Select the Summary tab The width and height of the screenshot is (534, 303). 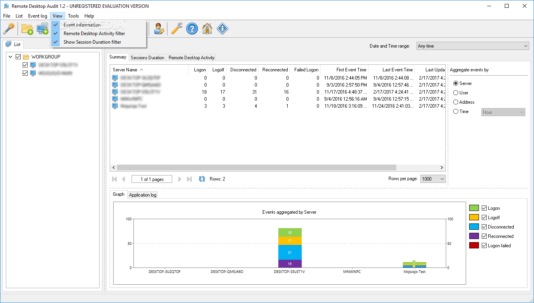(x=118, y=57)
